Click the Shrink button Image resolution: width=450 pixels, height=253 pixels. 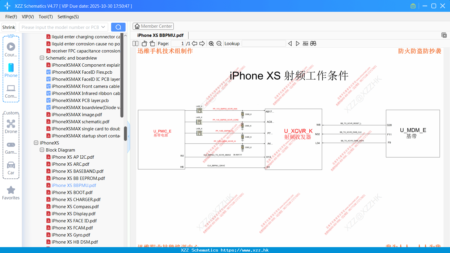(9, 27)
